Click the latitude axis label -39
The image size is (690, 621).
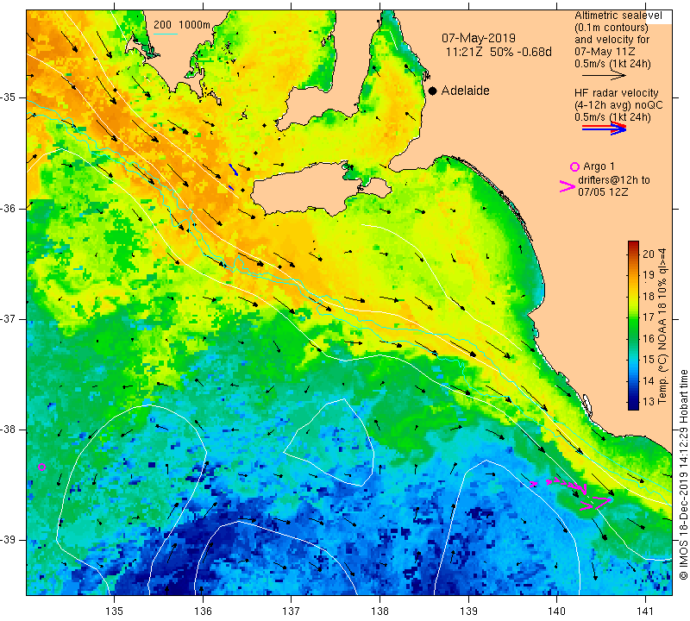8,540
